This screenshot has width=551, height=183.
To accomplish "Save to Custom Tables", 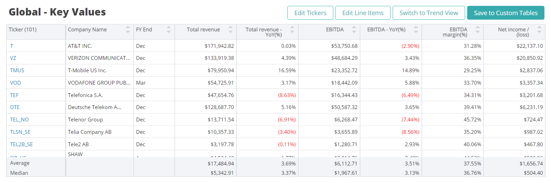I will (505, 13).
